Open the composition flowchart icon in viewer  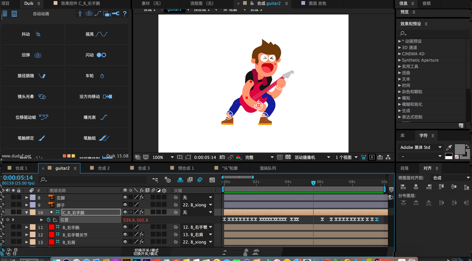388,157
